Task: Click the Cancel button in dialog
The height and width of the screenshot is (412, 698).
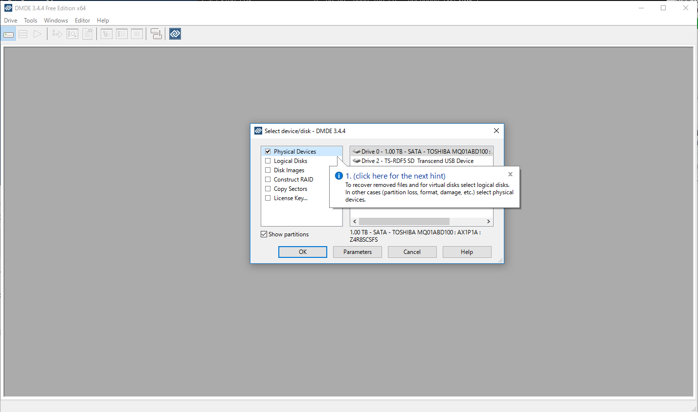Action: tap(412, 252)
